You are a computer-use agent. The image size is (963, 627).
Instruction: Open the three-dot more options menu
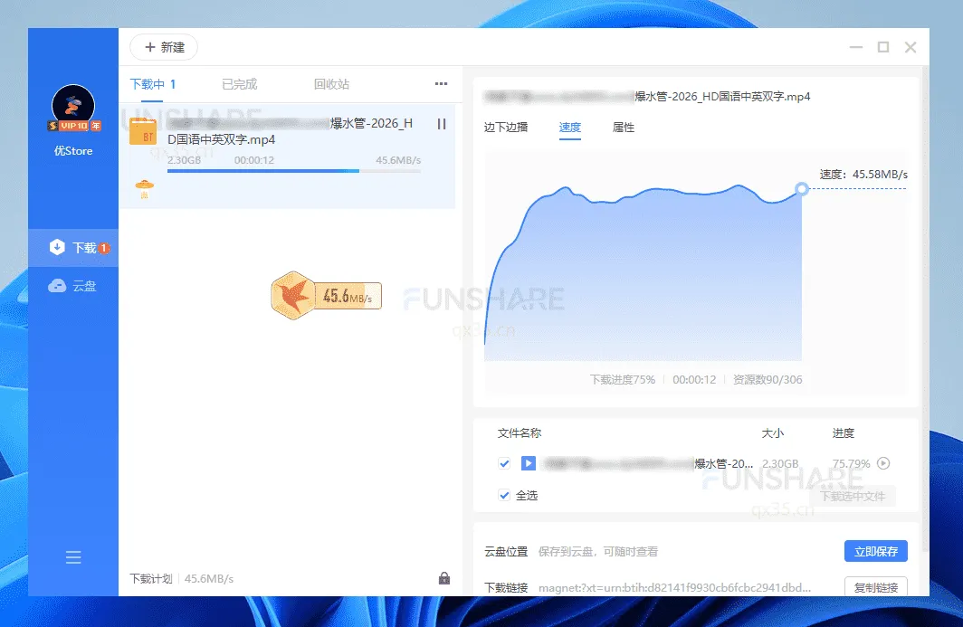(441, 83)
